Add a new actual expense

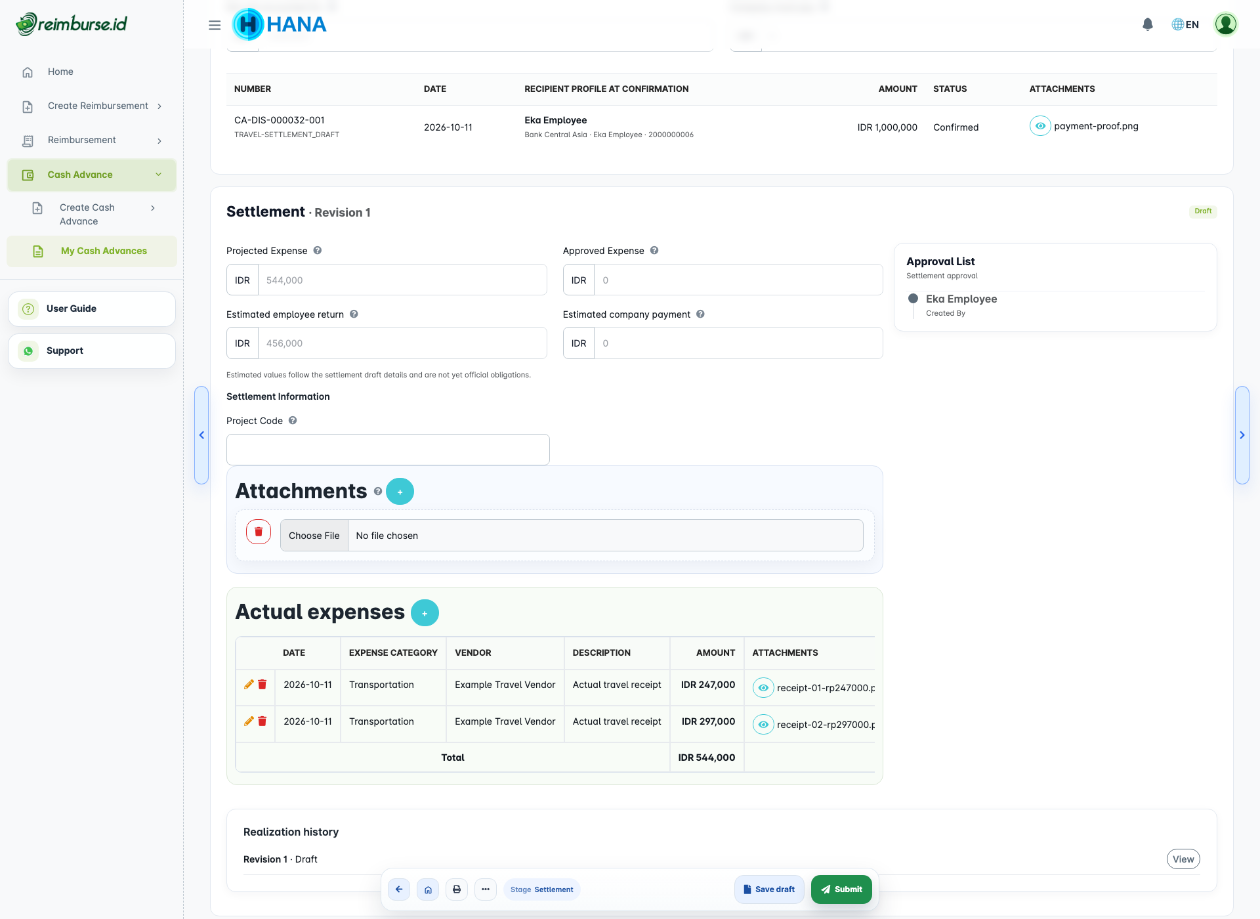(425, 613)
